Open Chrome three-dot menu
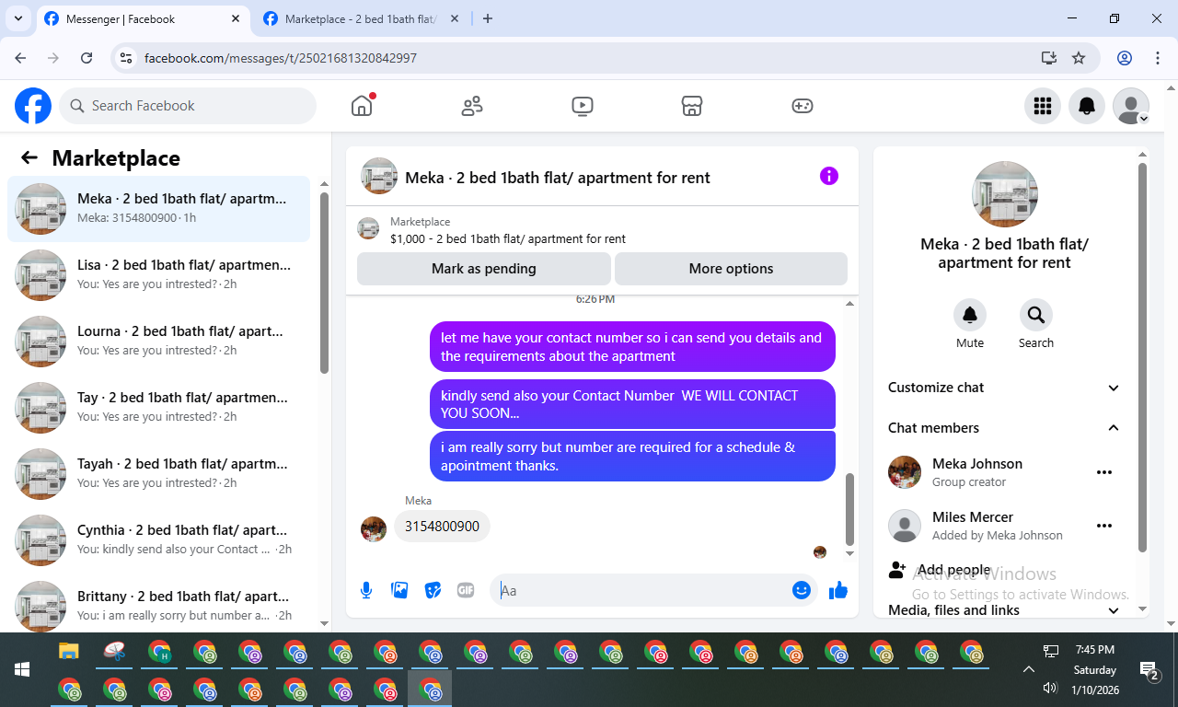This screenshot has height=707, width=1178. [1158, 58]
